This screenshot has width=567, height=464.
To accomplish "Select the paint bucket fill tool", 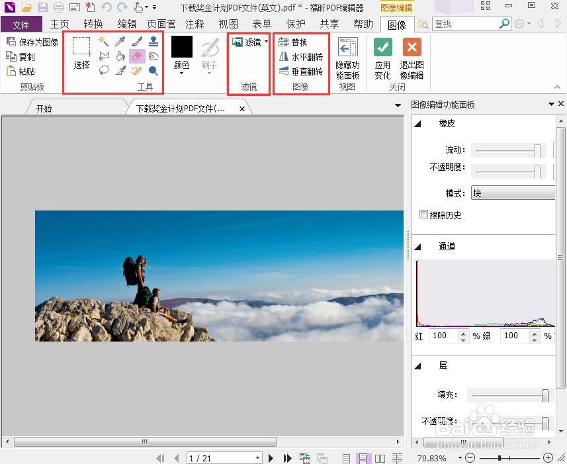I will [120, 56].
